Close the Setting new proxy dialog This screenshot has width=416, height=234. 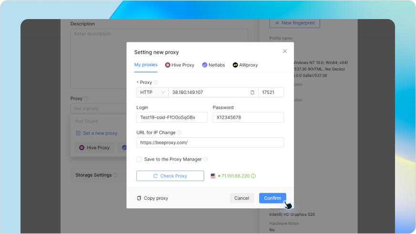tap(285, 51)
